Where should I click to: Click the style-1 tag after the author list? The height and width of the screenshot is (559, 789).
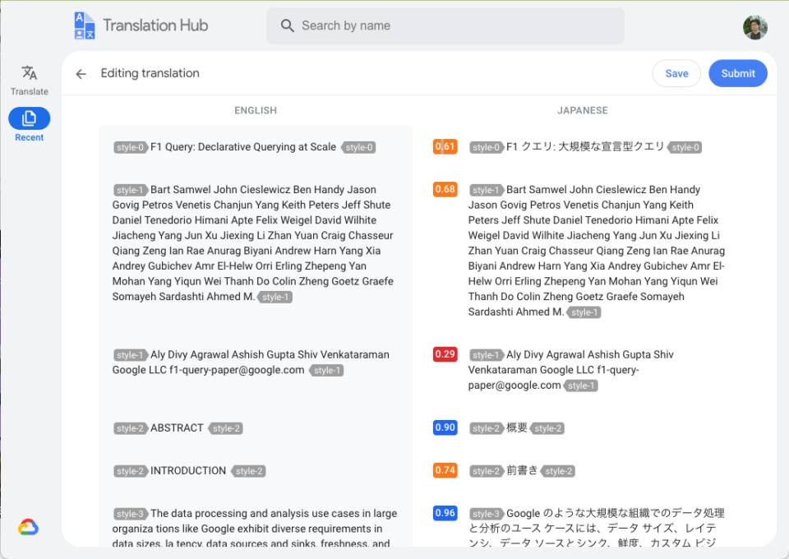click(275, 297)
